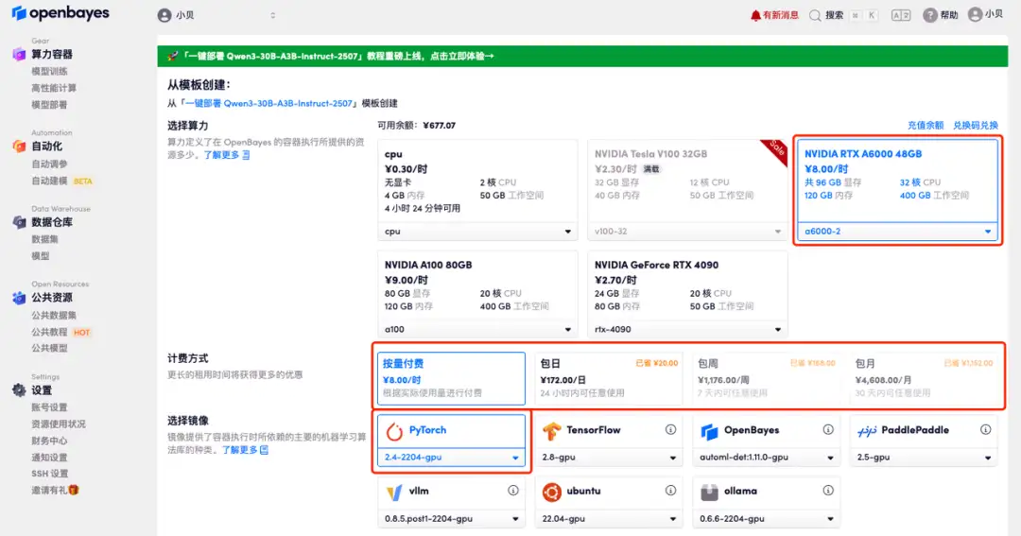Open 公共教程 in the sidebar

click(49, 332)
